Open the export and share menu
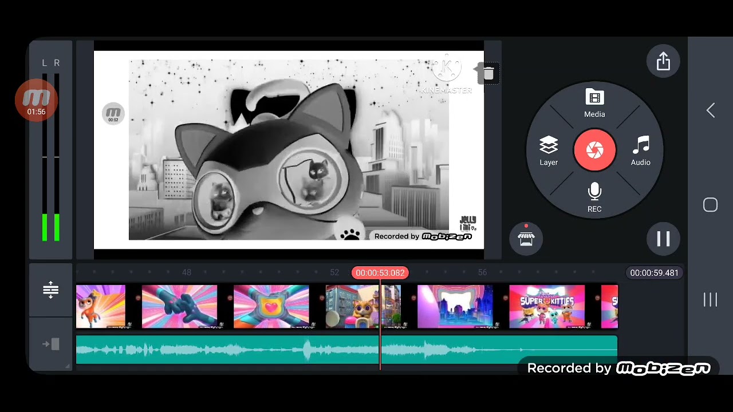Screen dimensions: 733x412 [663, 61]
